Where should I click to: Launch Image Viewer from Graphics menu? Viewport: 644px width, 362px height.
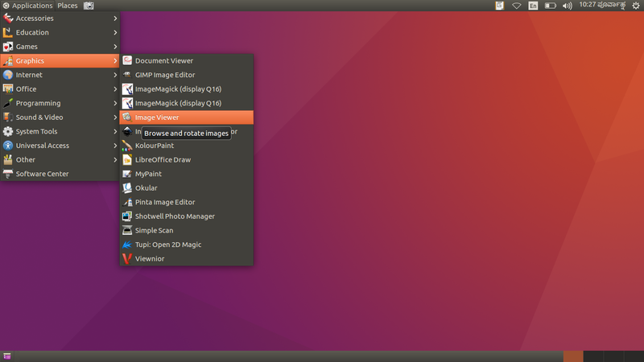point(187,117)
